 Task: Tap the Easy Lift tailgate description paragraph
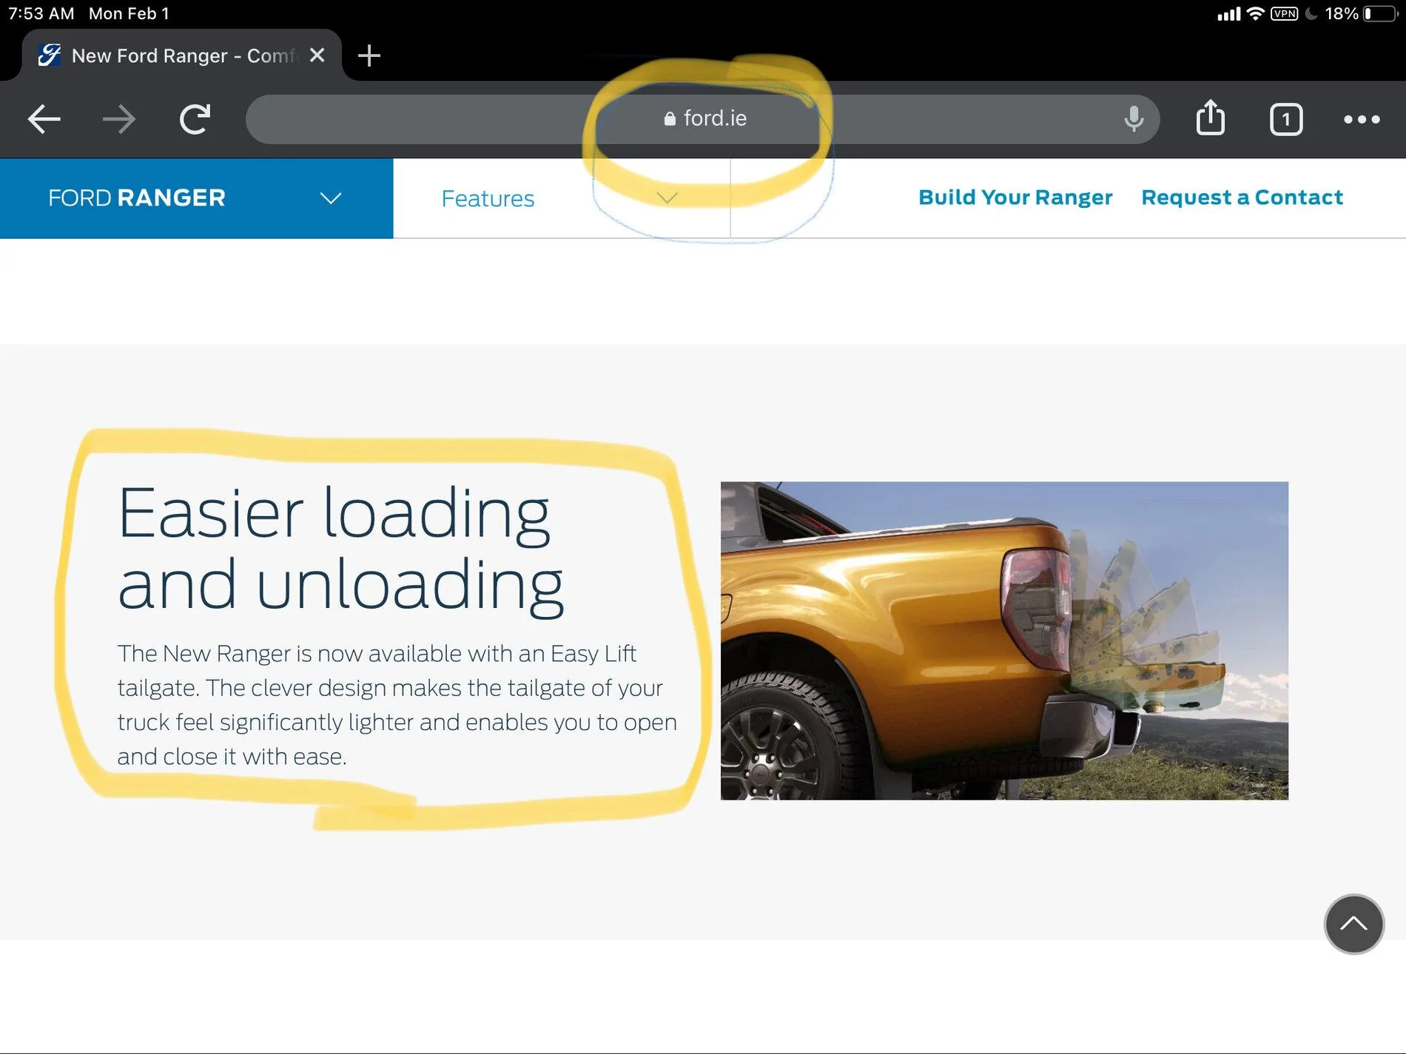397,705
